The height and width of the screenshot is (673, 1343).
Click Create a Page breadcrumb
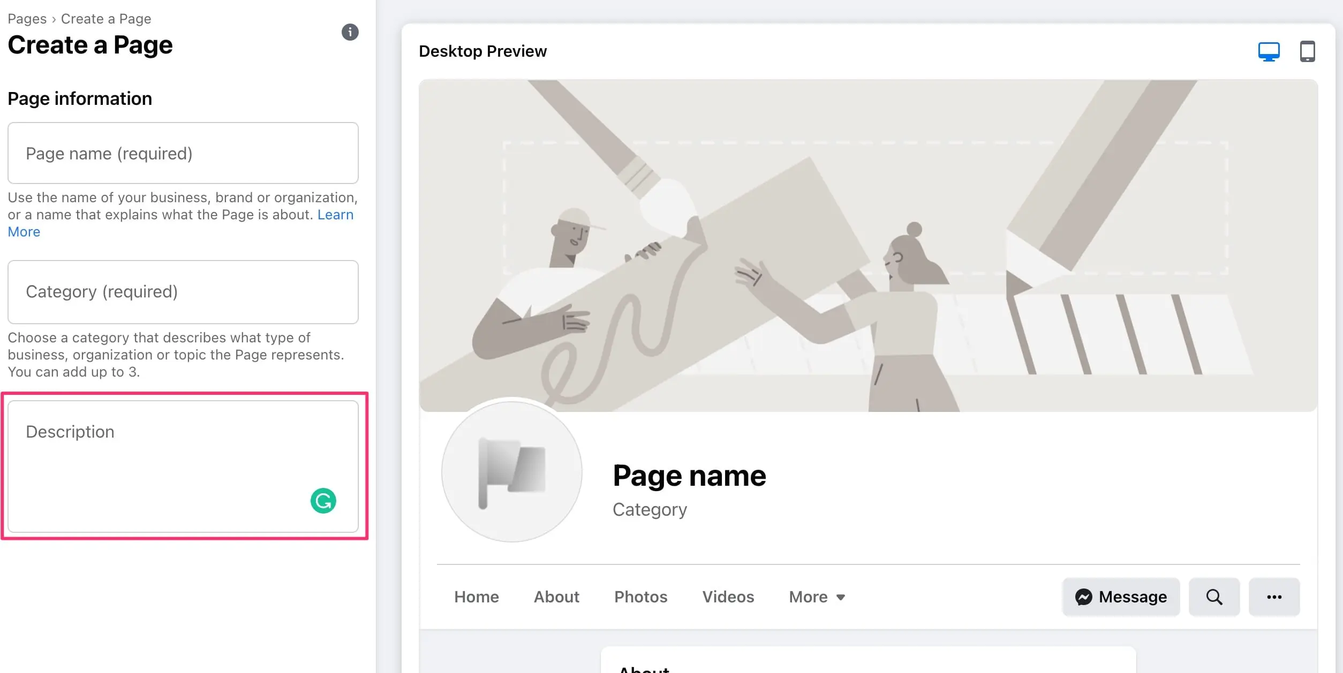[106, 19]
